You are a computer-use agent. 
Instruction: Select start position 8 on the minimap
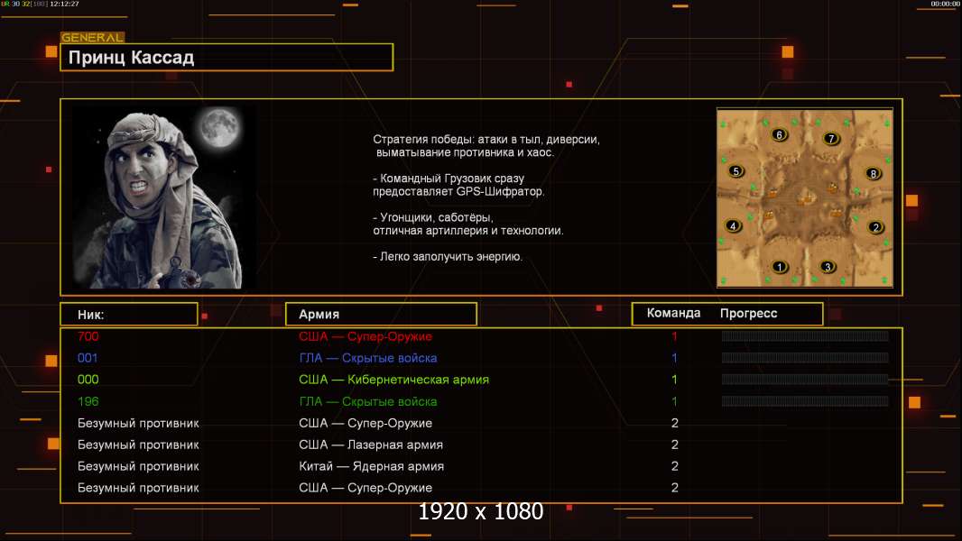click(873, 173)
